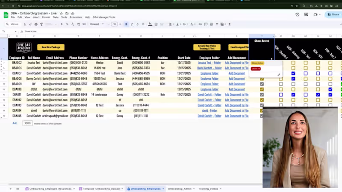
Task: Star the DBA Onboarding System document
Action: 61,13
